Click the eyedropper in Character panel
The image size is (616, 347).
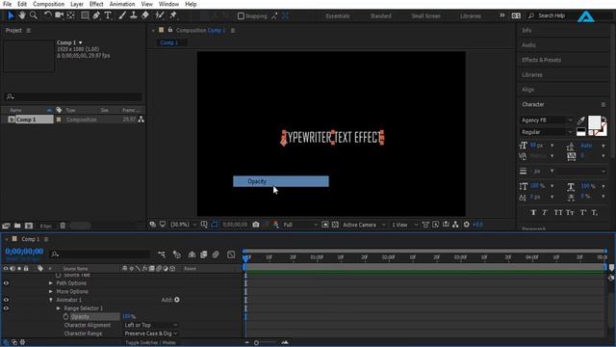click(x=581, y=120)
